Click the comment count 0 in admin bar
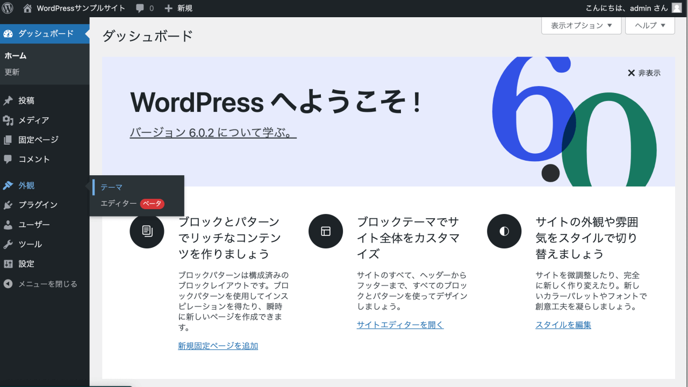Image resolution: width=688 pixels, height=387 pixels. point(152,9)
